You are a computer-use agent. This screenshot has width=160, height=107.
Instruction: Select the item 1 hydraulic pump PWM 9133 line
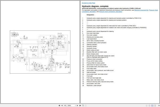click(114, 18)
